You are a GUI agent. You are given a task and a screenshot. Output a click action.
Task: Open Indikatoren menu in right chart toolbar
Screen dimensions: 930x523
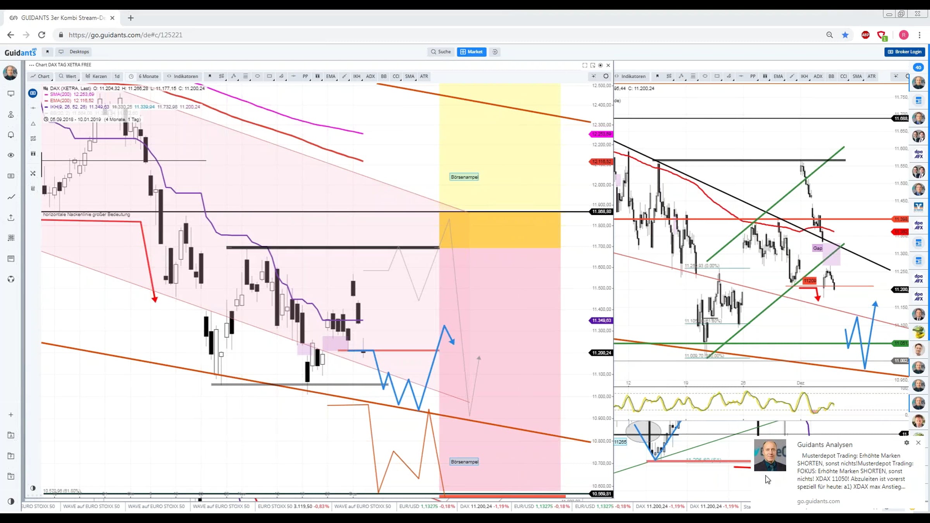pos(630,76)
